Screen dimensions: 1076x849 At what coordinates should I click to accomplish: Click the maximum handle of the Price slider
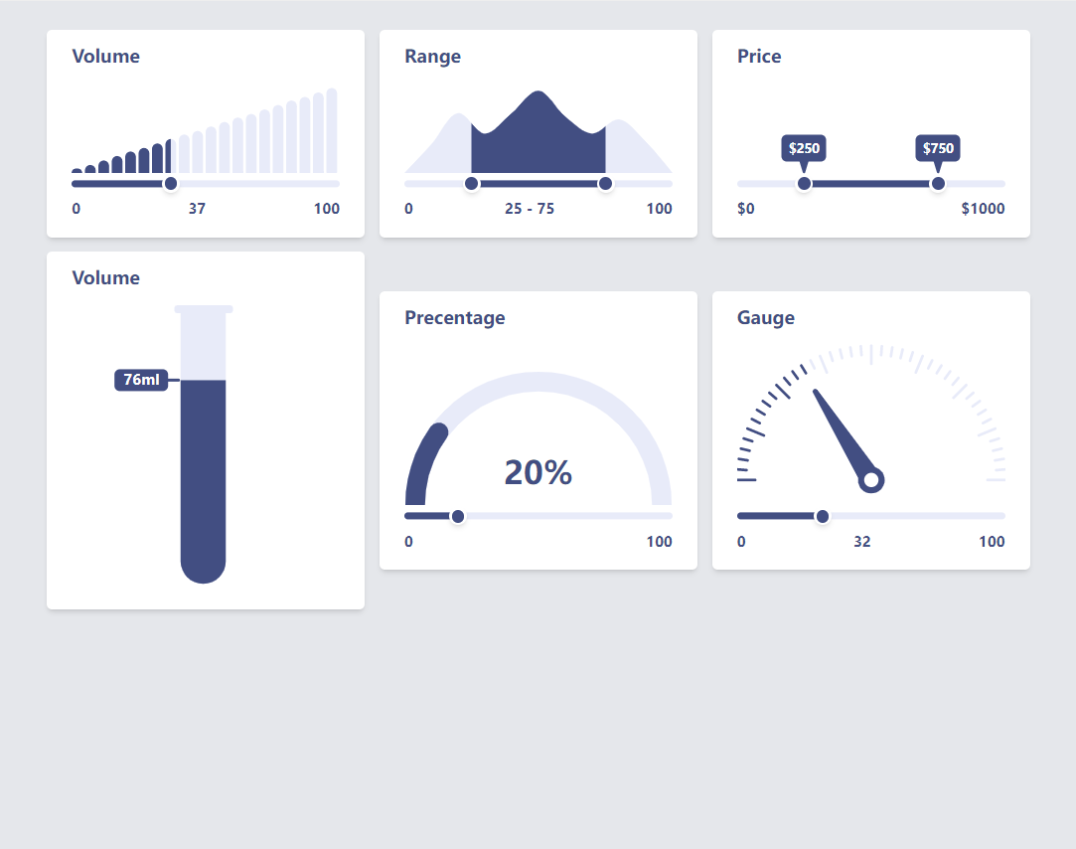click(938, 183)
